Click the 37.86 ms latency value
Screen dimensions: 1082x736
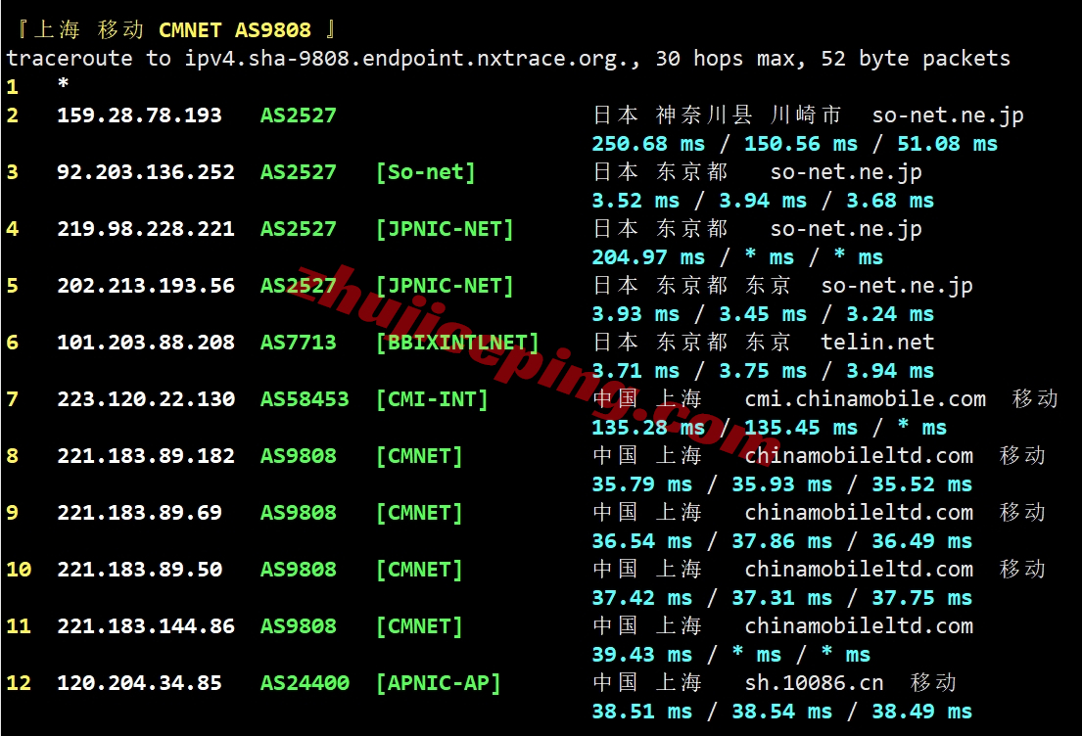pos(781,541)
